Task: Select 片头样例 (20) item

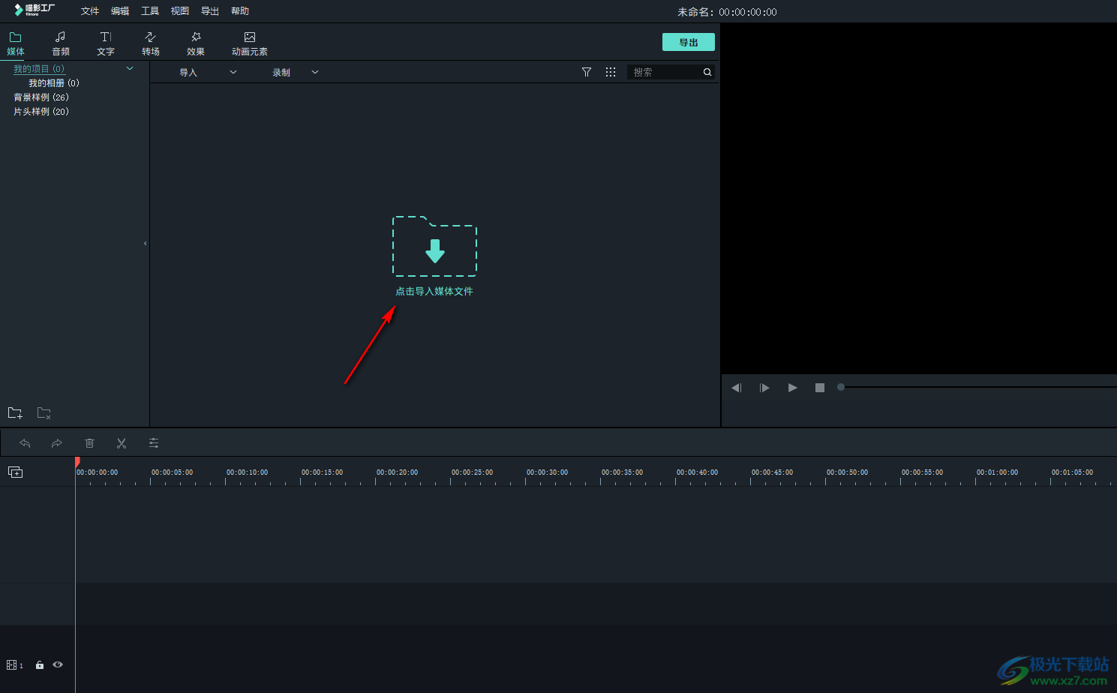Action: point(41,111)
